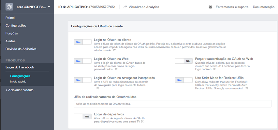The image size is (278, 130).
Task: Click help [?] for Login de dispositivos
Action: click(142, 122)
